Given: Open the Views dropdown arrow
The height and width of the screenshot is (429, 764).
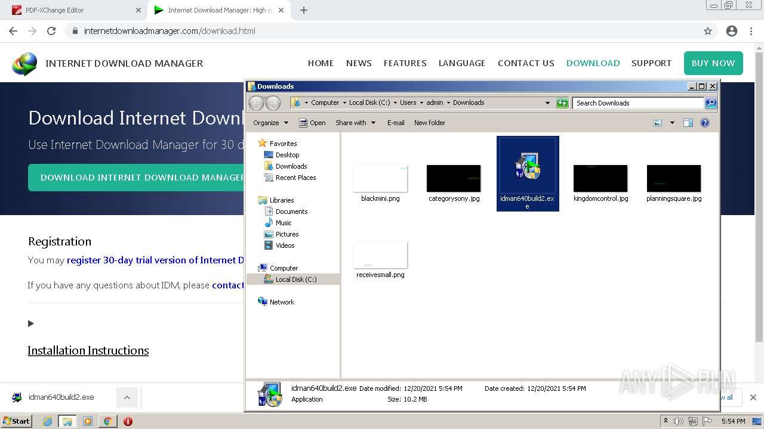Looking at the screenshot, I should pyautogui.click(x=672, y=123).
